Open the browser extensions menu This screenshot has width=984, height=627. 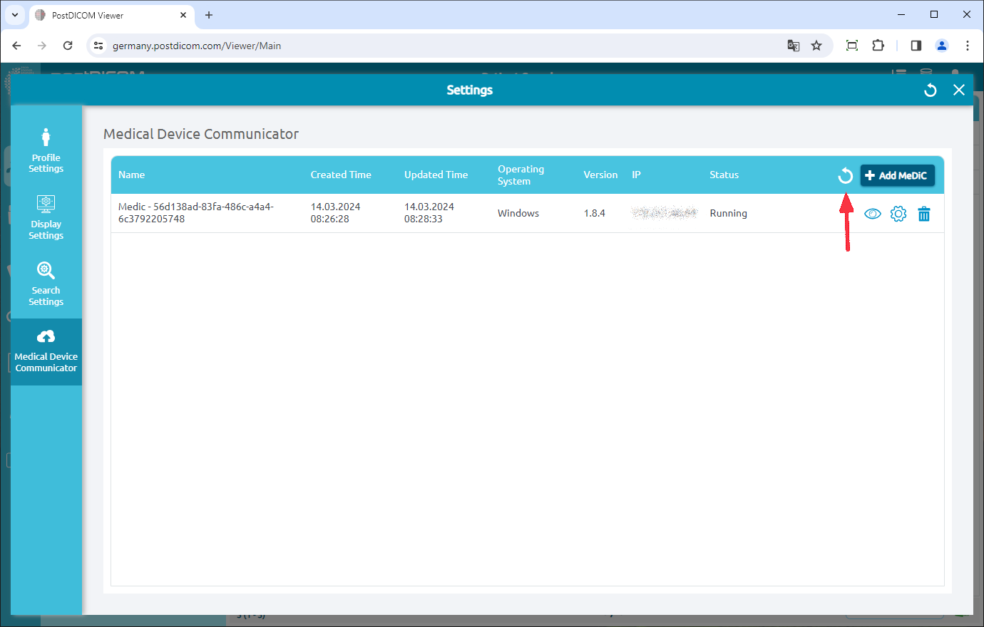click(x=878, y=45)
